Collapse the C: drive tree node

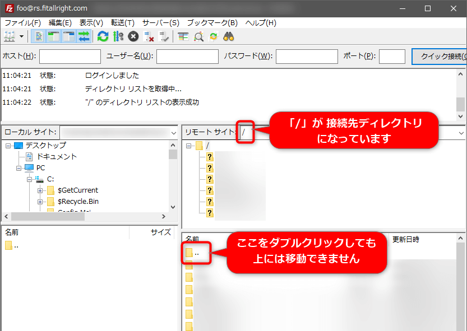29,179
